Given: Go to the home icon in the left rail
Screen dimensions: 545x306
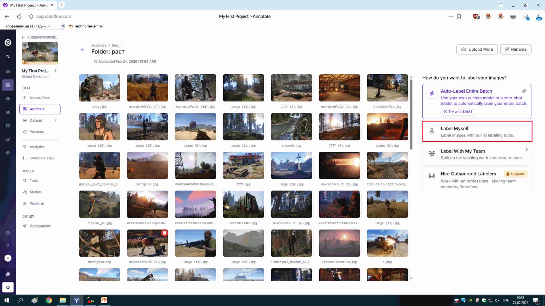Looking at the screenshot, I should pos(8,71).
